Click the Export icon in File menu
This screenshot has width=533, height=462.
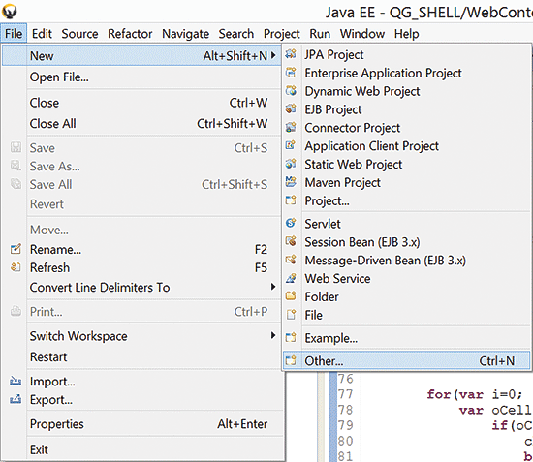click(16, 399)
